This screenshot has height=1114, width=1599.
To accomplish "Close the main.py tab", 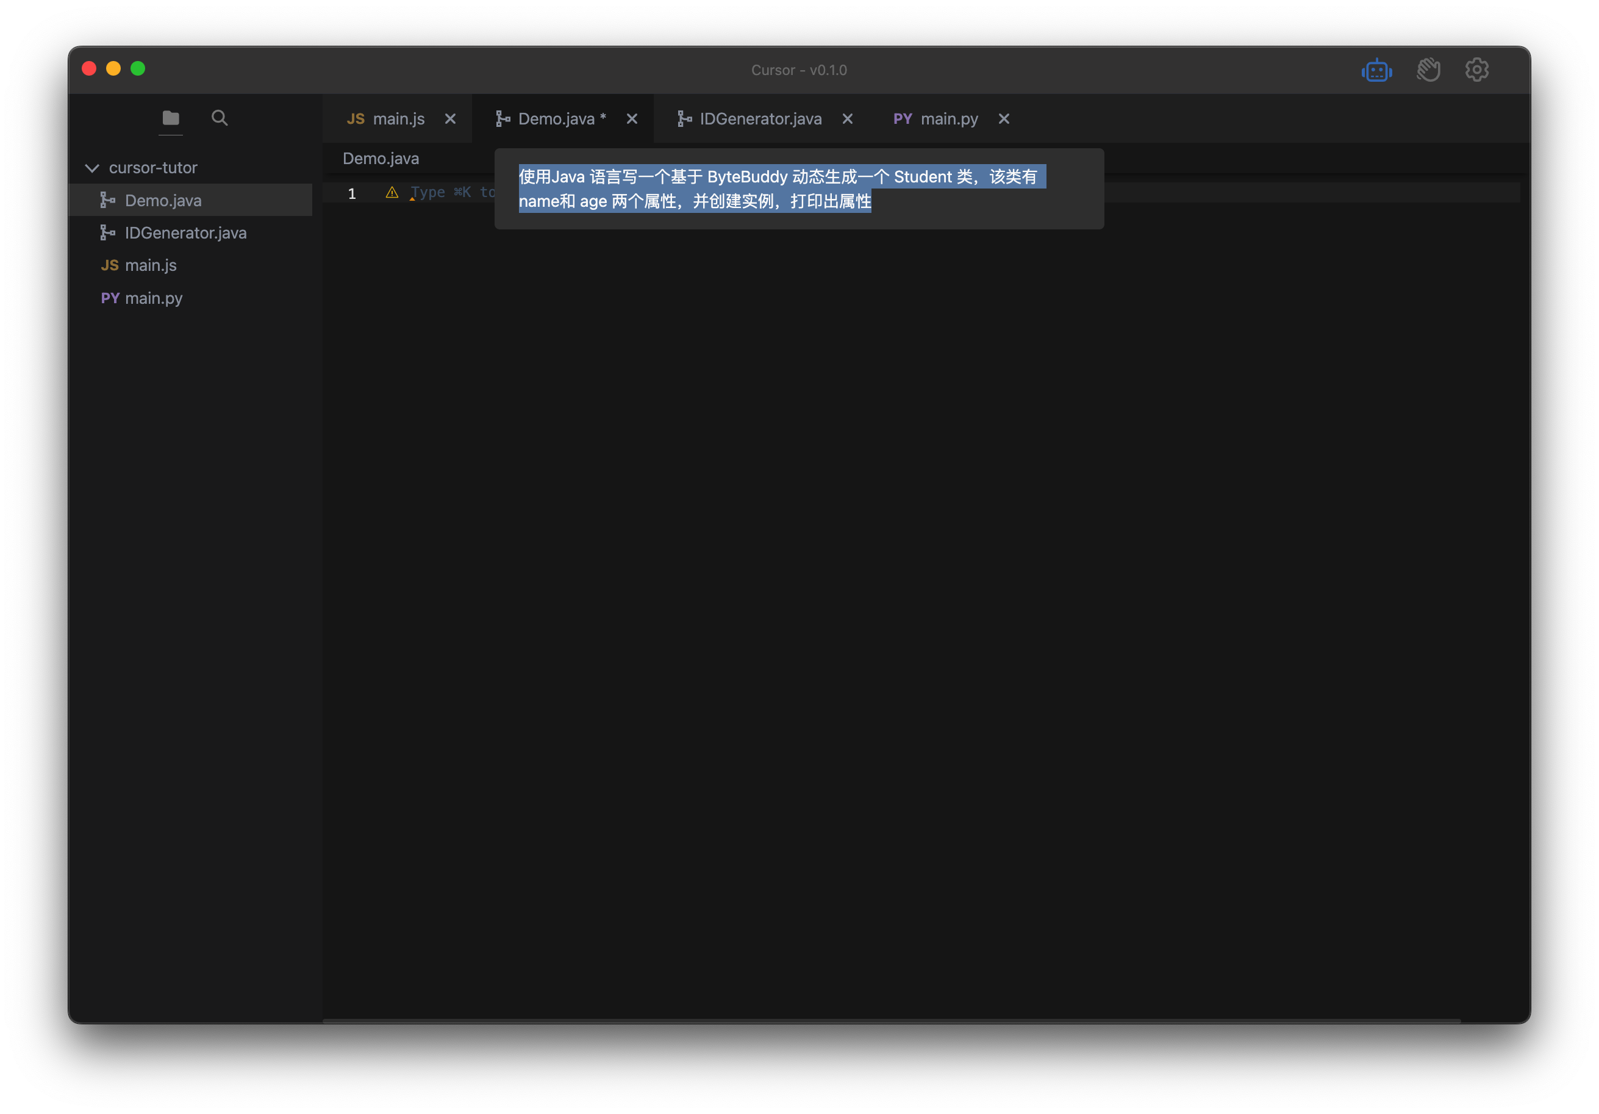I will click(x=1004, y=119).
